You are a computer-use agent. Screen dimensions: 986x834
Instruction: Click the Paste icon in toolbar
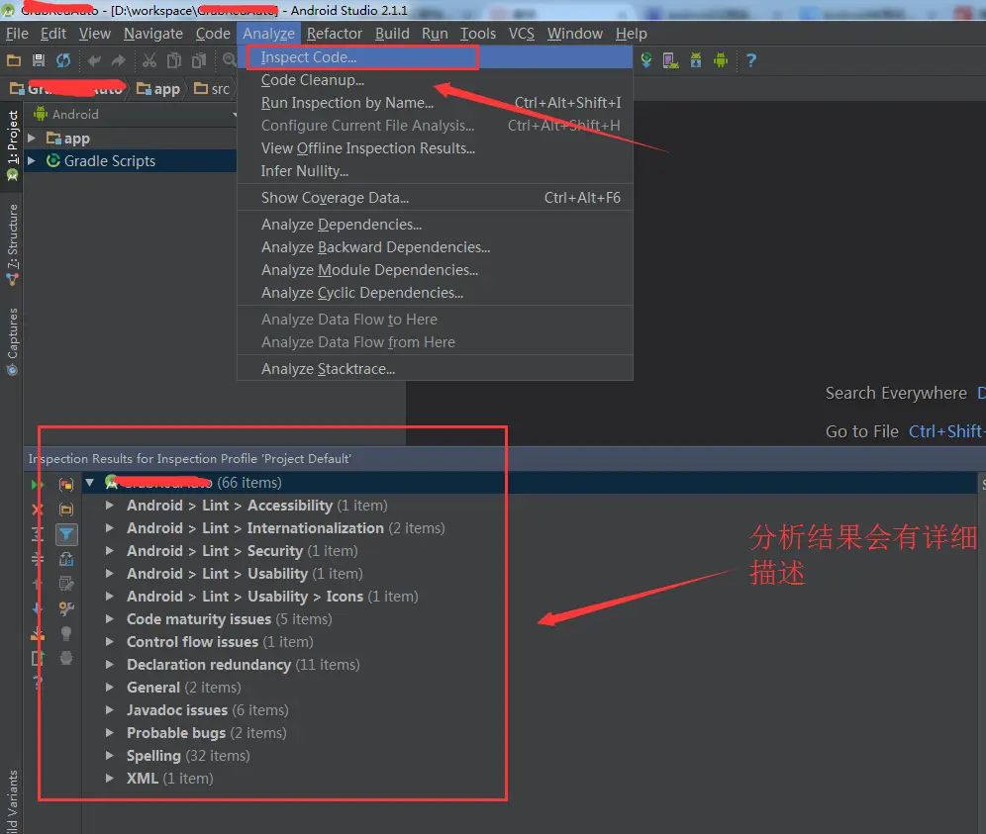point(199,60)
